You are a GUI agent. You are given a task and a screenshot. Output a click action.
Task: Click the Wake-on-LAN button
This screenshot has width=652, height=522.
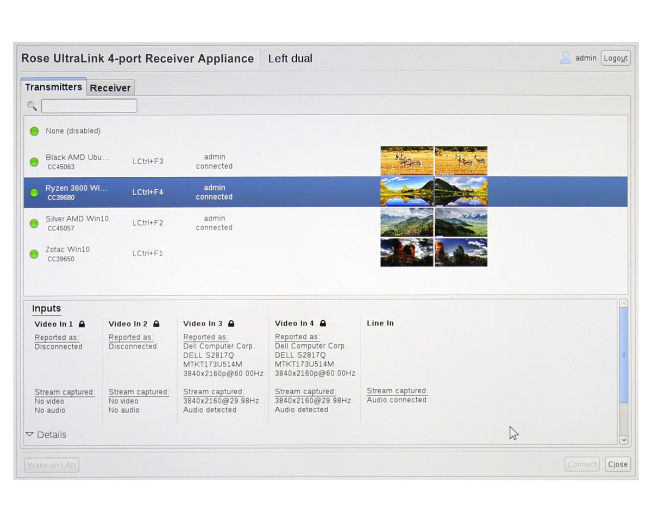[x=52, y=465]
